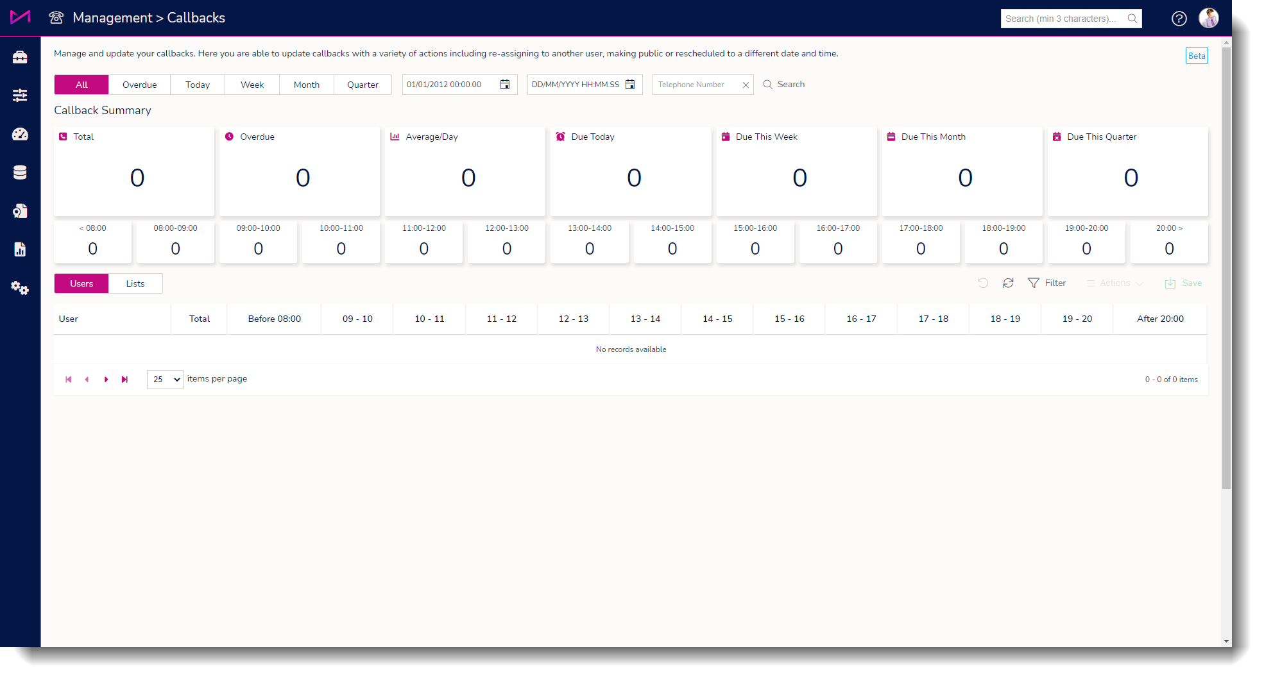This screenshot has height=679, width=1264.
Task: Click the Overdue summary card
Action: point(300,171)
